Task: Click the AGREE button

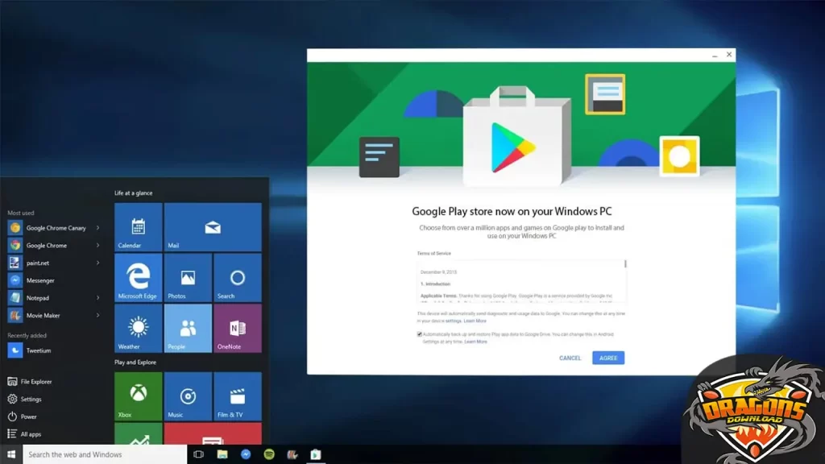Action: tap(607, 358)
